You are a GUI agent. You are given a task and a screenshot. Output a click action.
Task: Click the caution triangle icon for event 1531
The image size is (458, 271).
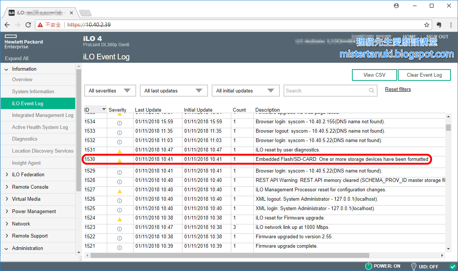click(x=120, y=151)
